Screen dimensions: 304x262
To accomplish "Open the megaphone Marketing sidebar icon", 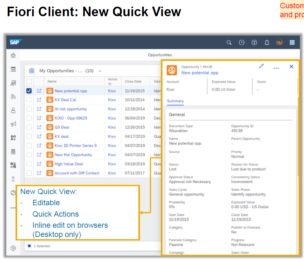I will tap(13, 124).
